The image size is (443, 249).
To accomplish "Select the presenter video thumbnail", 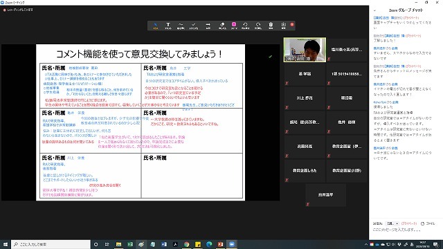I will click(305, 50).
